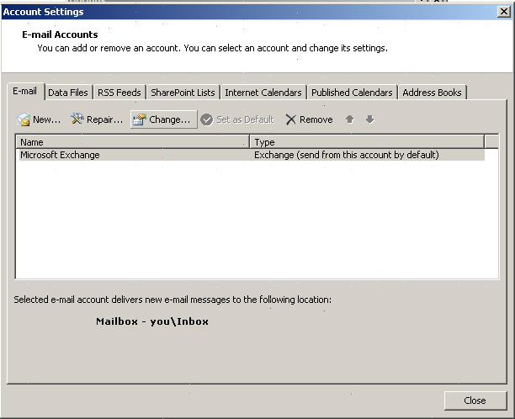The width and height of the screenshot is (515, 419).
Task: Open the Data Files tab
Action: pyautogui.click(x=68, y=93)
